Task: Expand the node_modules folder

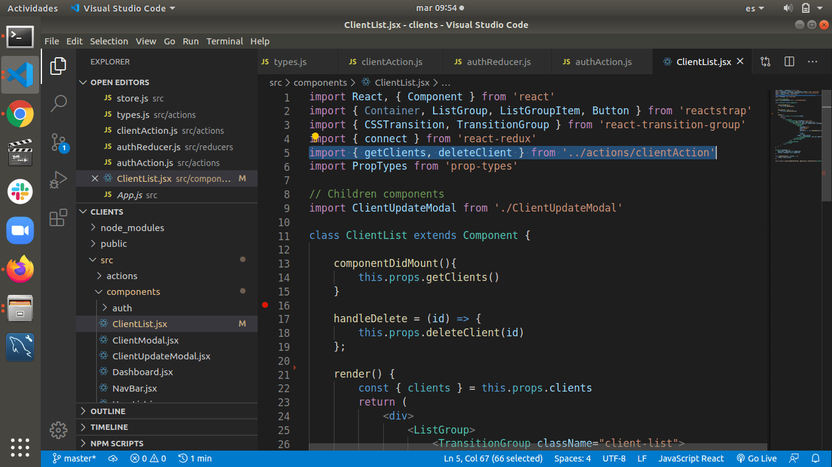Action: tap(132, 227)
